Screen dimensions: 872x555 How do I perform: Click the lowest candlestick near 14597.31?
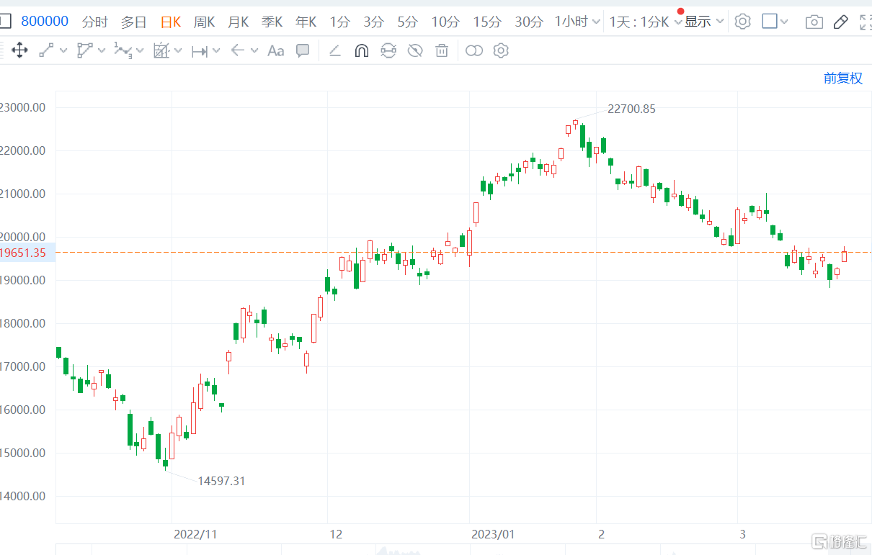(x=165, y=464)
